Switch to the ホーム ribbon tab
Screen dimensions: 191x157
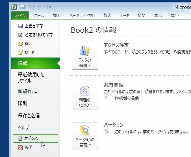tap(39, 16)
